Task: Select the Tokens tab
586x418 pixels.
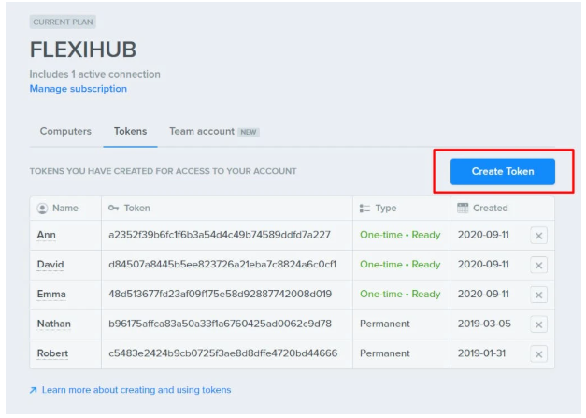Action: 130,132
